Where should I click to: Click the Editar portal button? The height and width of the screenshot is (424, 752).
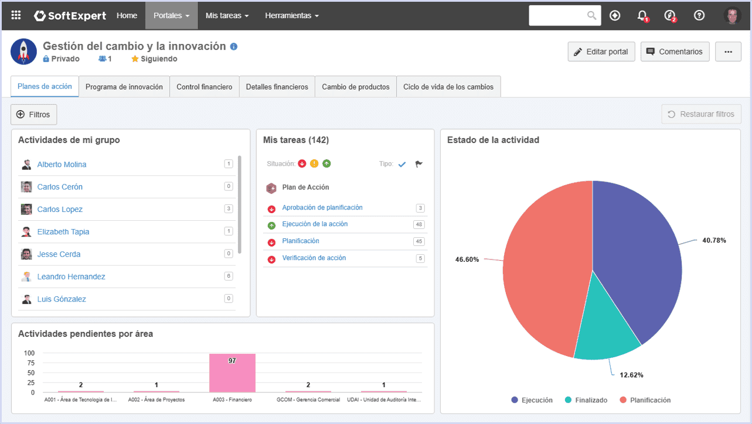click(x=601, y=52)
